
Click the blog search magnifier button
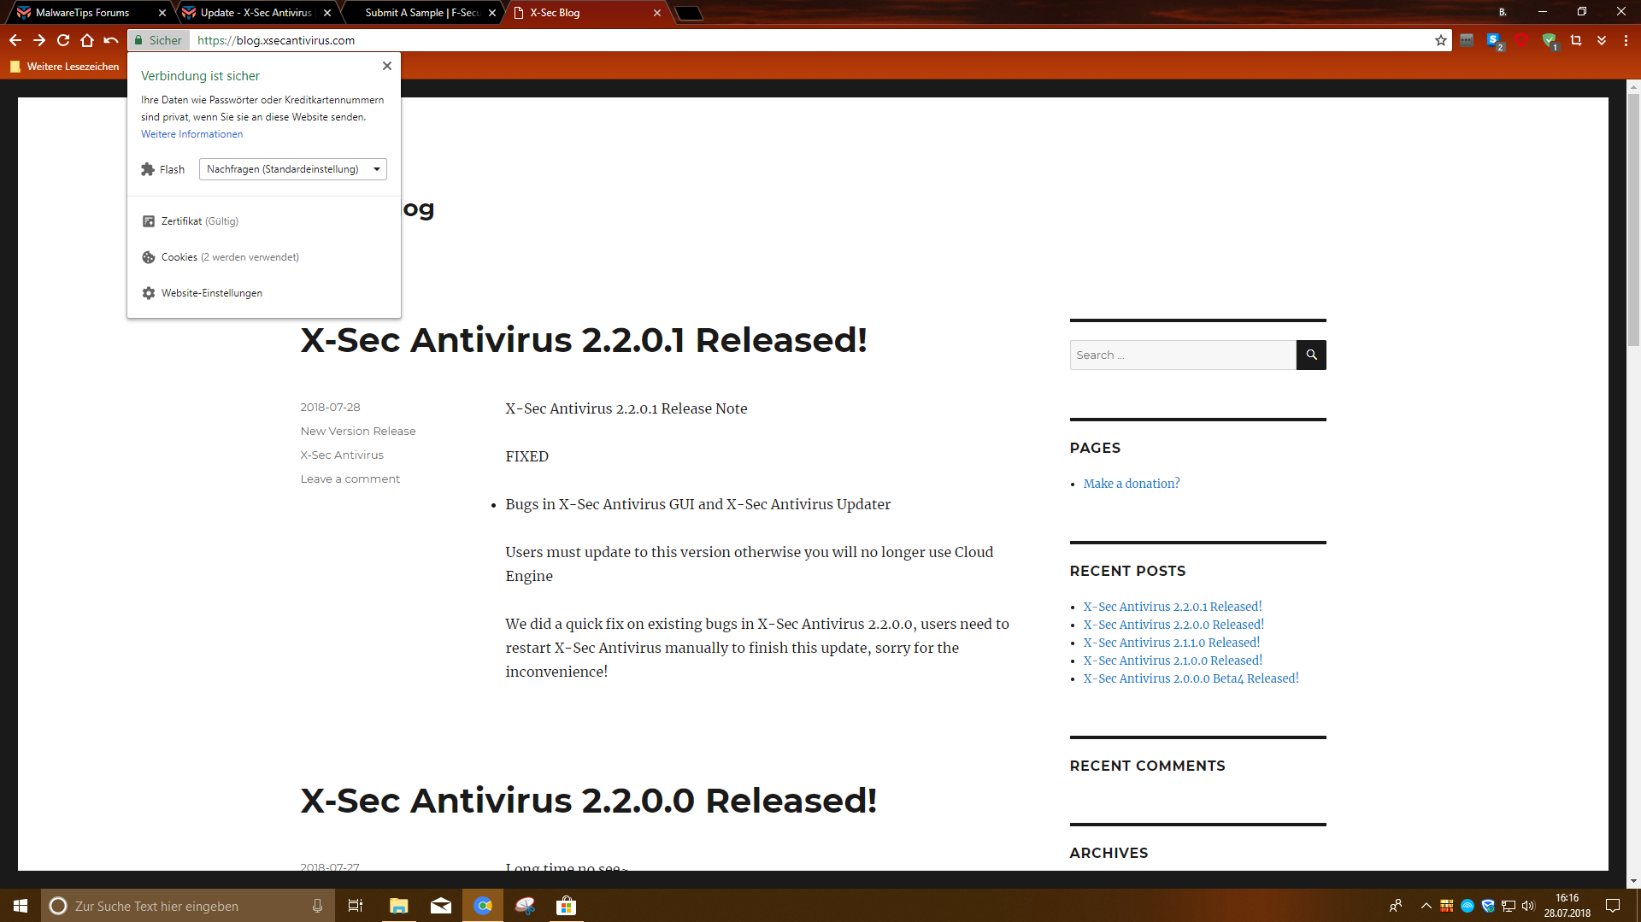(1311, 355)
